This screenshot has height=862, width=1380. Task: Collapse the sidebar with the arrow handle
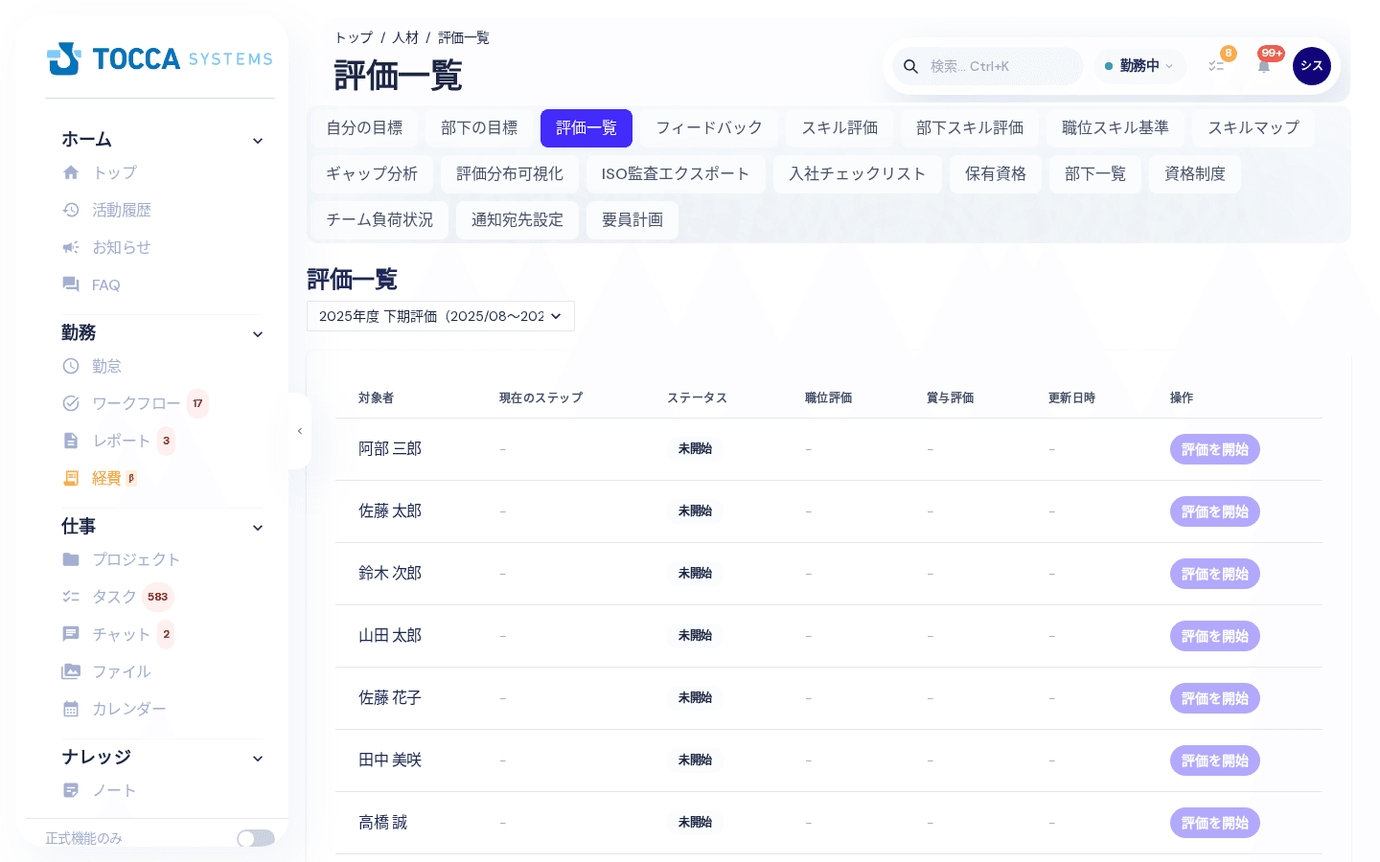click(300, 431)
